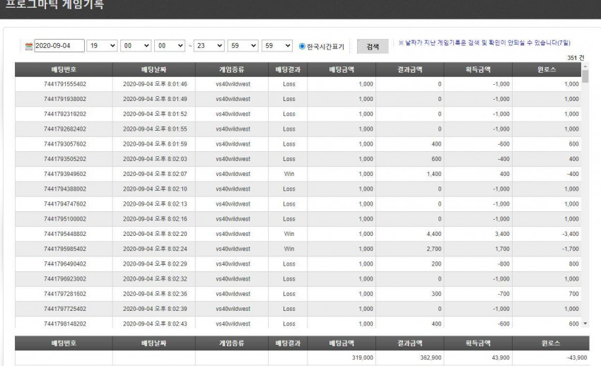Image resolution: width=601 pixels, height=366 pixels.
Task: Select bet number 7441795100002
Action: coord(65,219)
